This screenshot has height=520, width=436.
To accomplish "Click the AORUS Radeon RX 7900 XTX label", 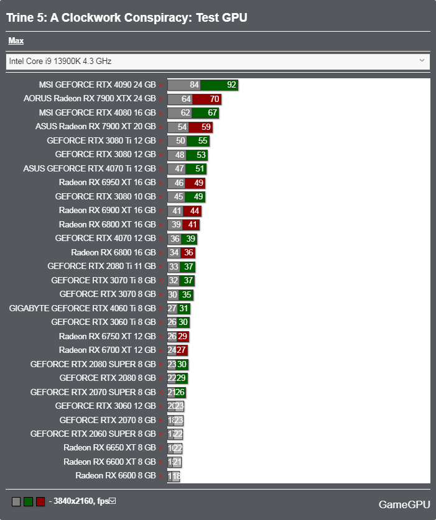I will pyautogui.click(x=90, y=99).
